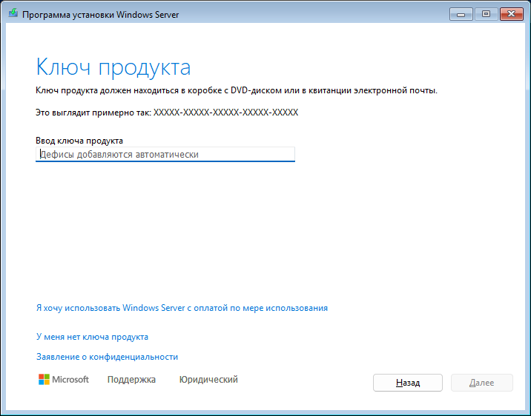
Task: Click the product key input field
Action: (x=165, y=155)
